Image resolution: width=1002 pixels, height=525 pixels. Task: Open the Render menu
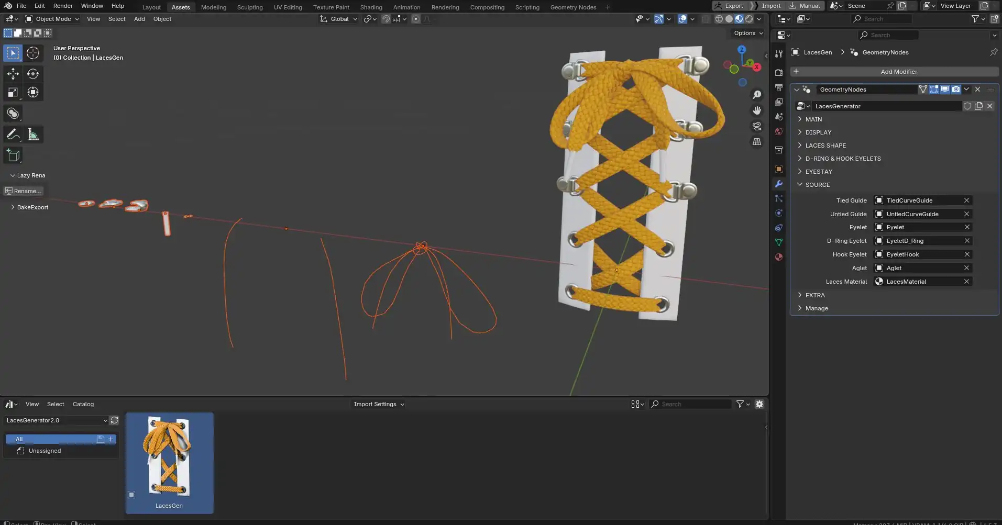click(x=63, y=6)
